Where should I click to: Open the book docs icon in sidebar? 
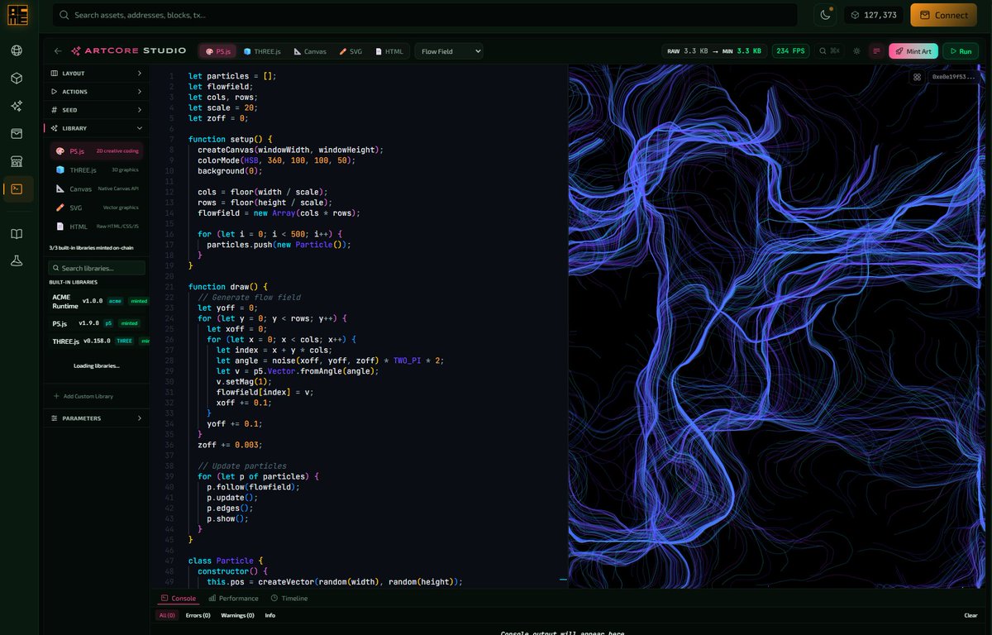[17, 234]
